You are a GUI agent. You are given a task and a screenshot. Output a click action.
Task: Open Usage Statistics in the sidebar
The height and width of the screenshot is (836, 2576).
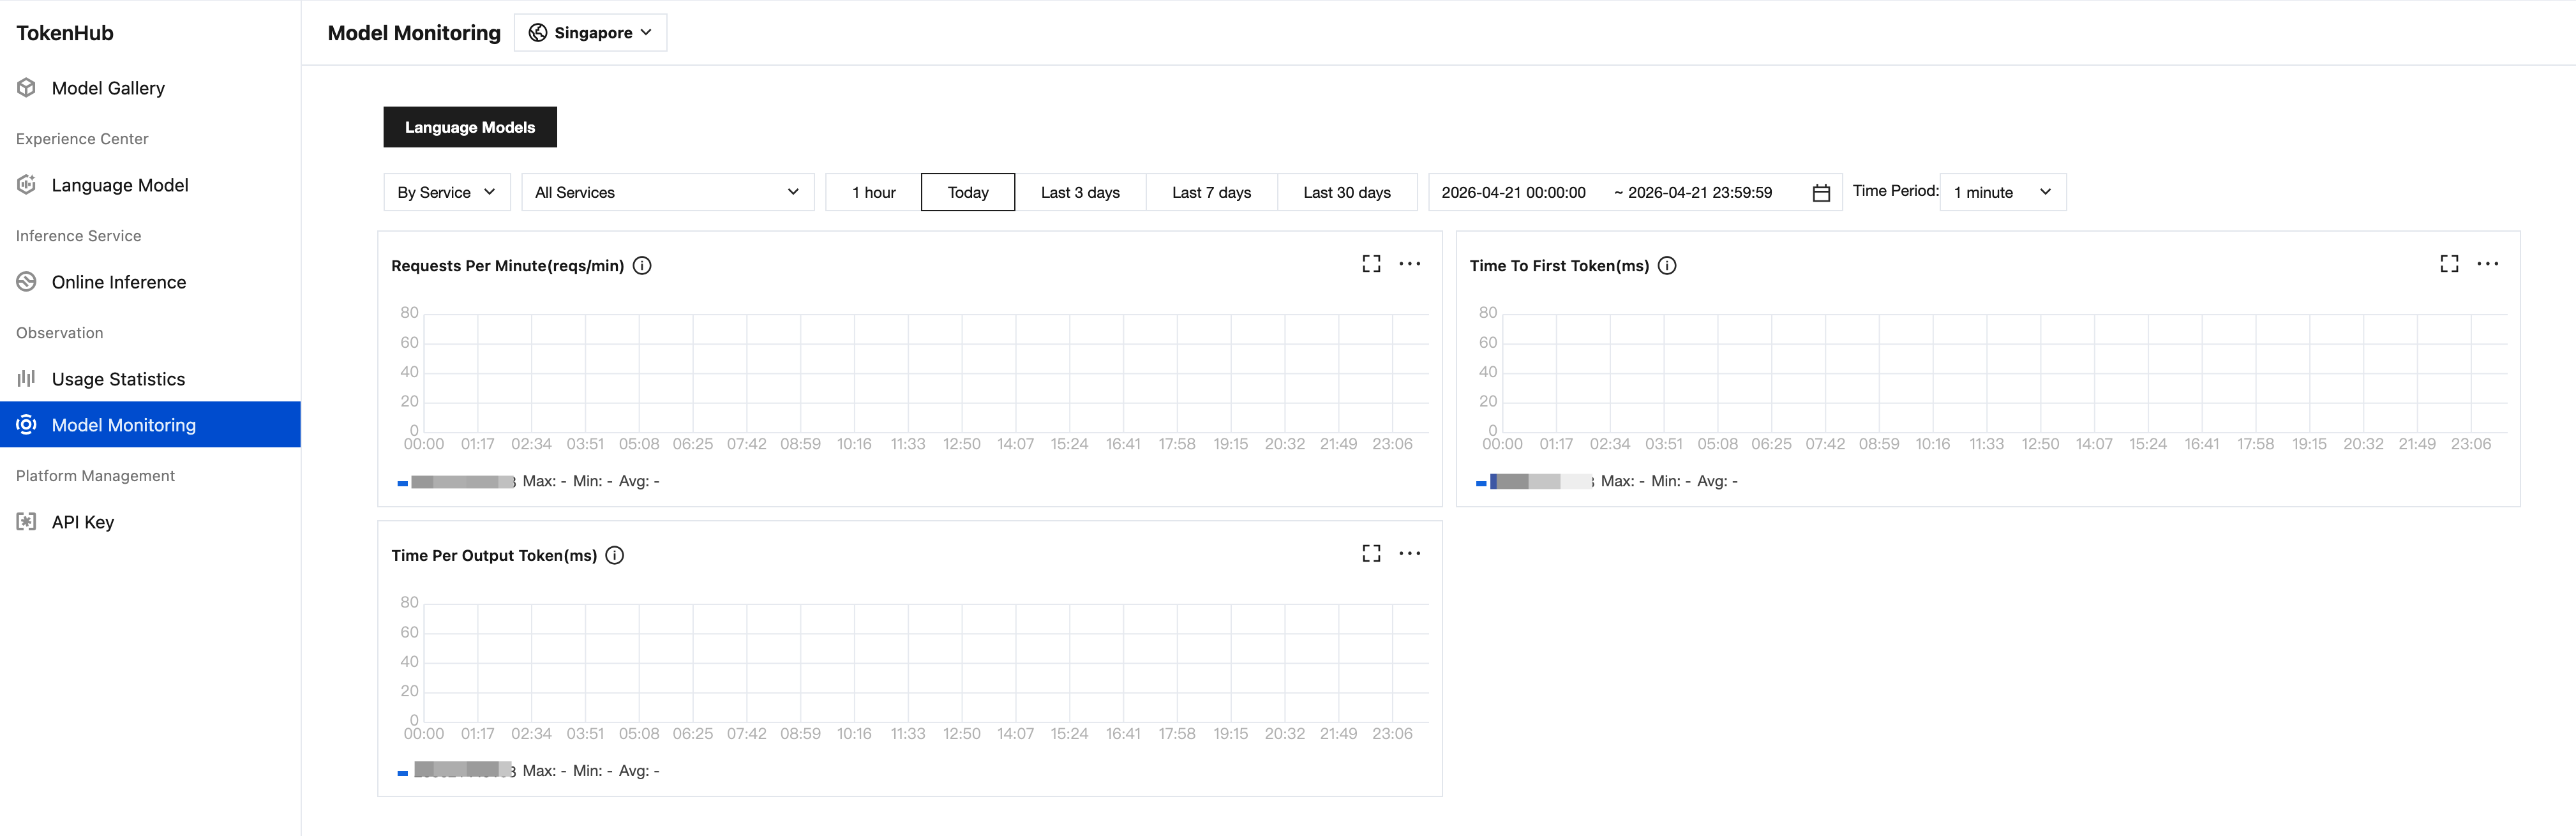118,379
